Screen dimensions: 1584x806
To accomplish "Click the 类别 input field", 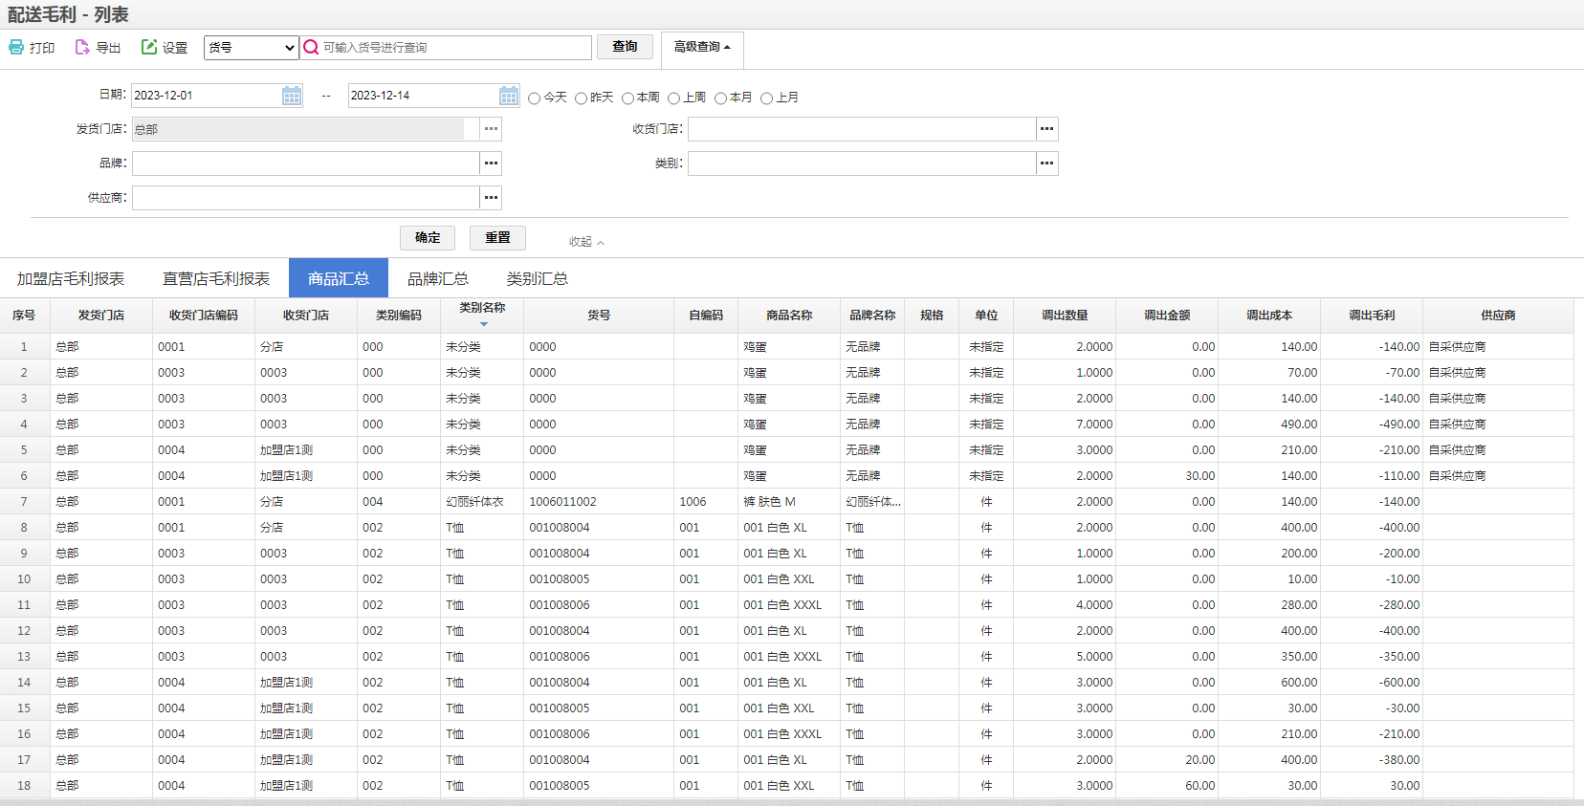I will pos(862,163).
